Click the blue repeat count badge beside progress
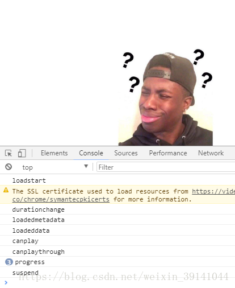This screenshot has height=288, width=235. [9, 262]
